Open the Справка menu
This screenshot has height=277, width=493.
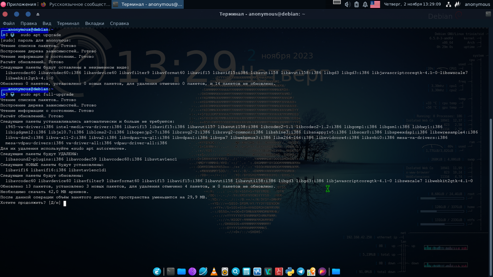[x=119, y=23]
